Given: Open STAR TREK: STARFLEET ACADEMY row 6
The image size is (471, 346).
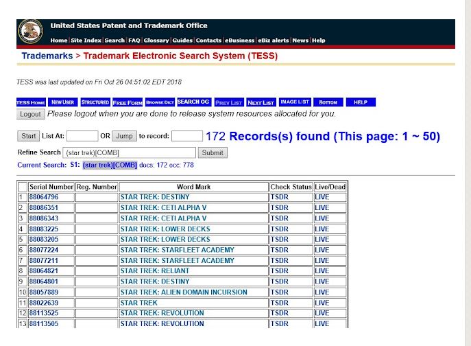Looking at the screenshot, I should [x=178, y=250].
